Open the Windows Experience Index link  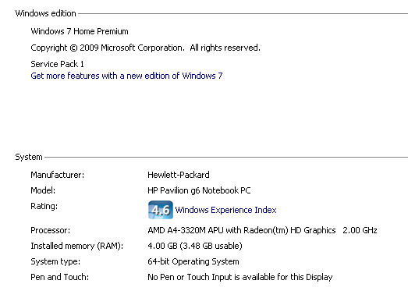point(225,210)
